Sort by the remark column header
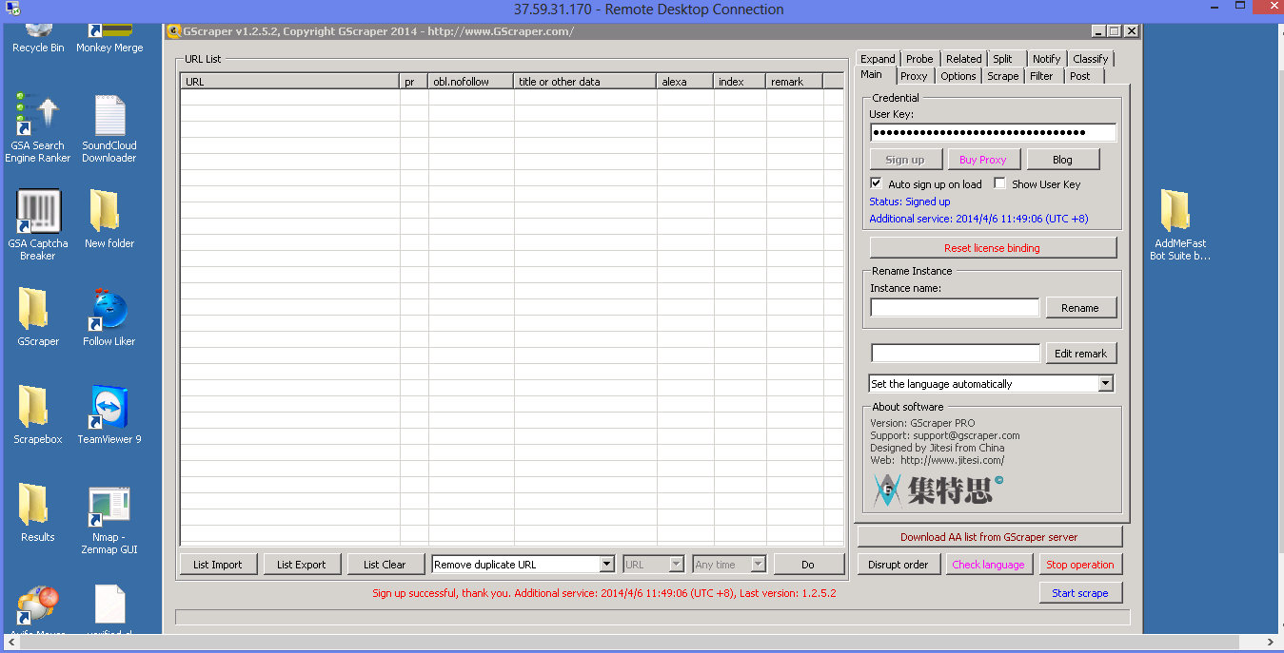 (794, 82)
